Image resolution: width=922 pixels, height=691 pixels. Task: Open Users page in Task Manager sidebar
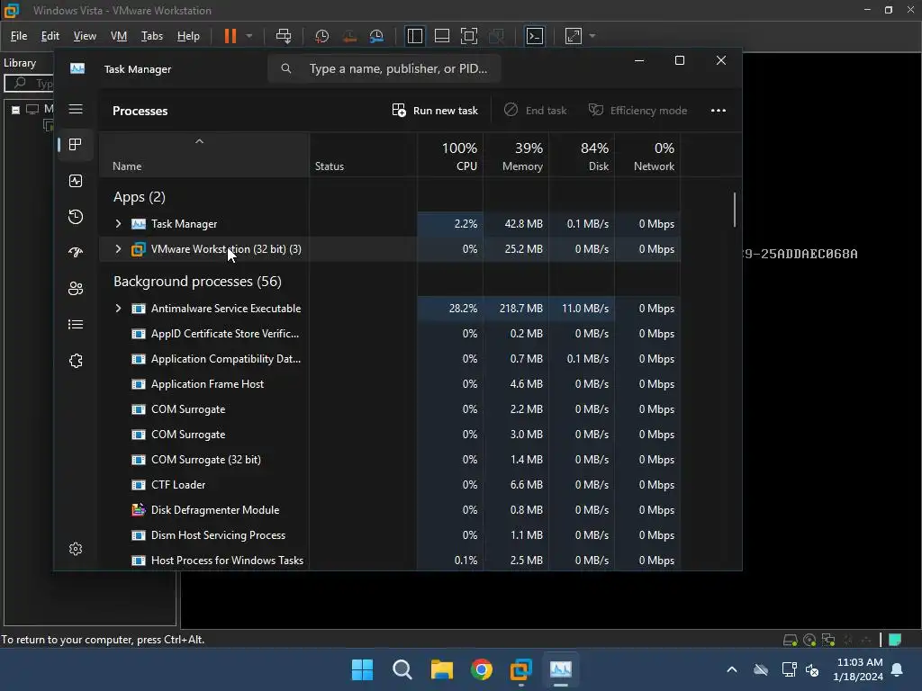tap(76, 289)
